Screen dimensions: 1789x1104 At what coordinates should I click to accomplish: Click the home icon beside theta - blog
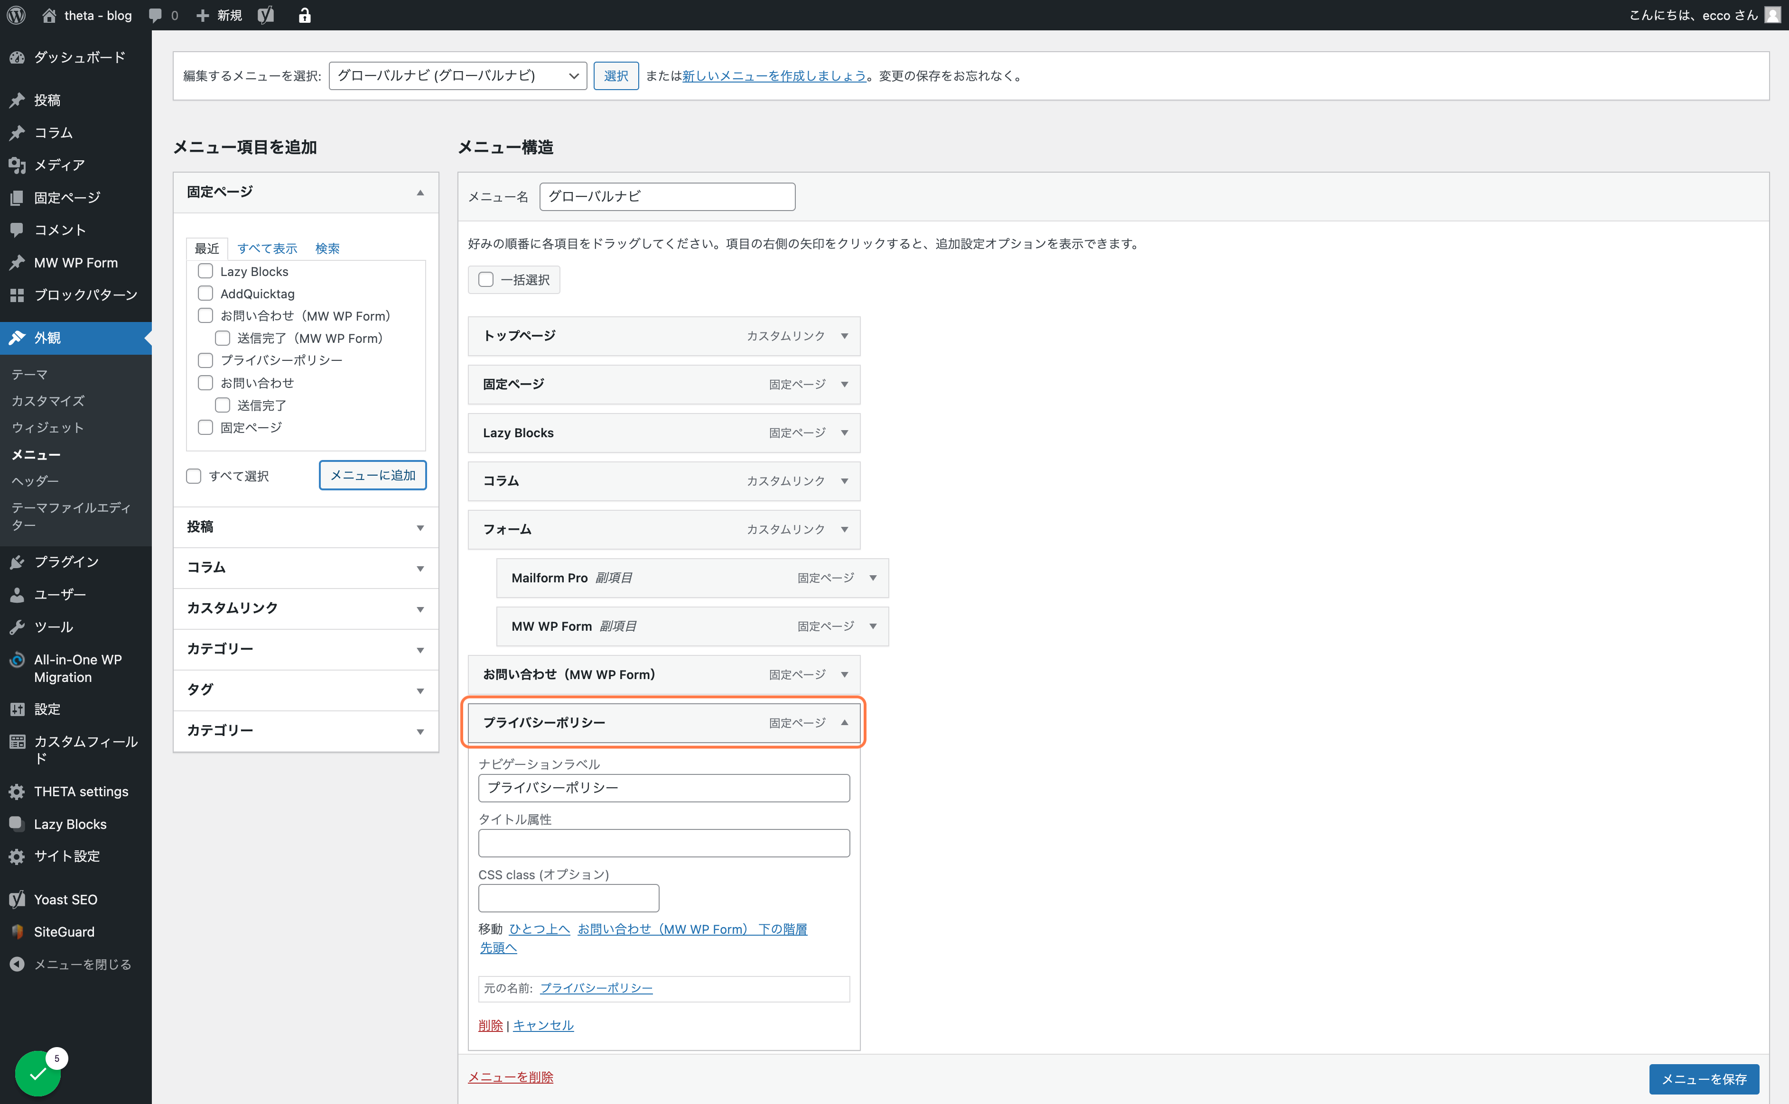pyautogui.click(x=49, y=15)
